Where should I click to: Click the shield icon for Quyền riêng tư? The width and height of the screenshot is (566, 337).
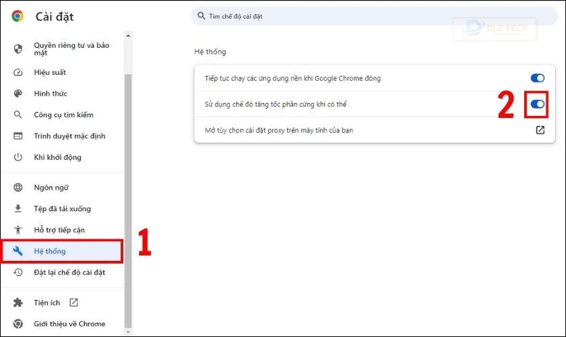point(18,49)
